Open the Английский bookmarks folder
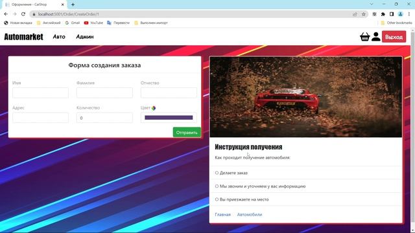This screenshot has width=415, height=233. pyautogui.click(x=49, y=23)
